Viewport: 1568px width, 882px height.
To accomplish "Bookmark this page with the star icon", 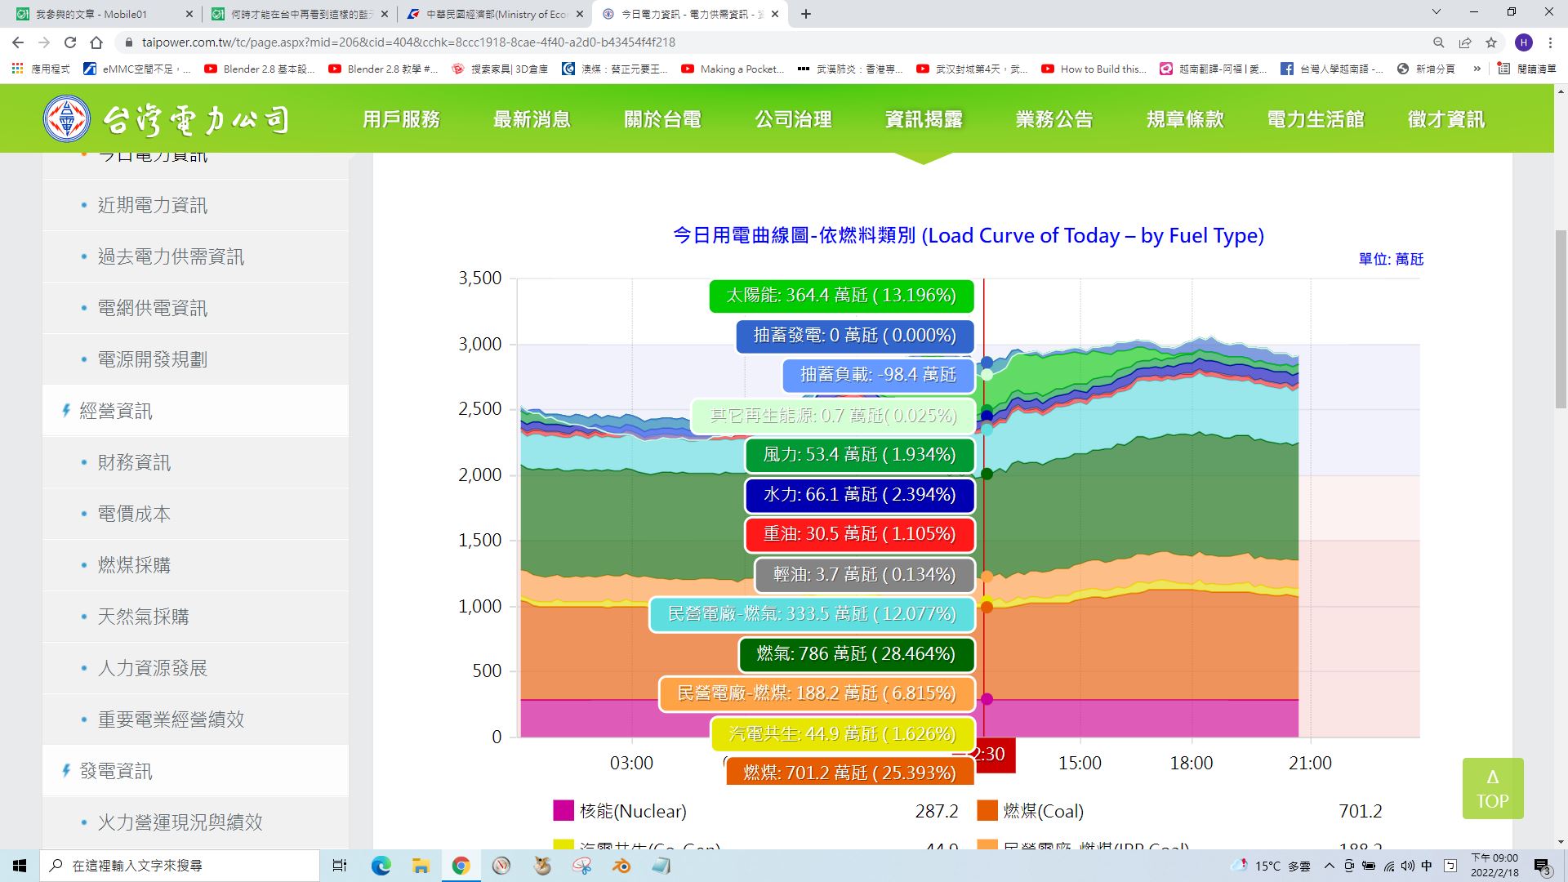I will point(1491,42).
